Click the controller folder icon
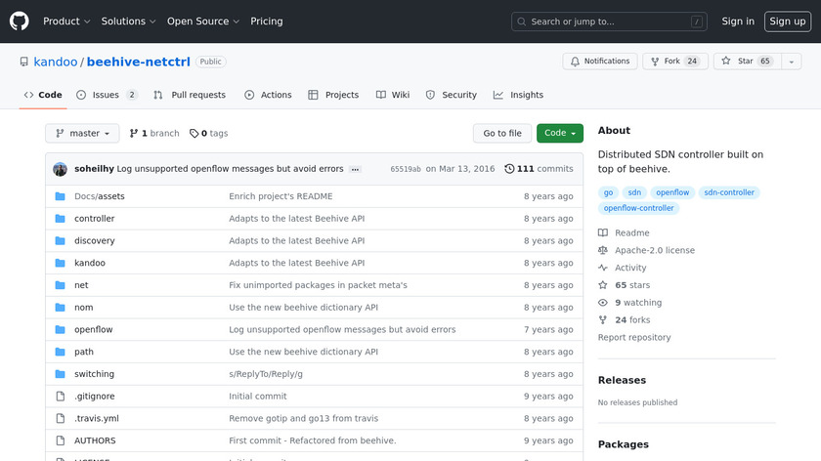The height and width of the screenshot is (461, 821). tap(60, 219)
